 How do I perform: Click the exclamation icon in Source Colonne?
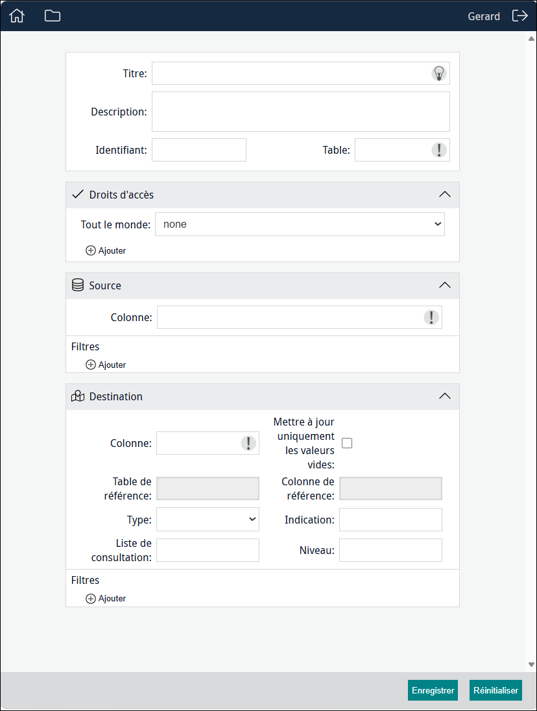point(431,317)
